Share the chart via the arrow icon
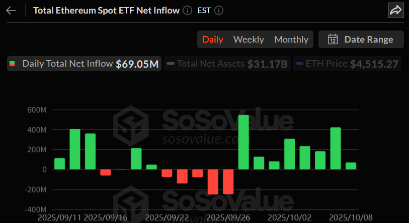Screen dimensions: 409x223 (x=396, y=10)
